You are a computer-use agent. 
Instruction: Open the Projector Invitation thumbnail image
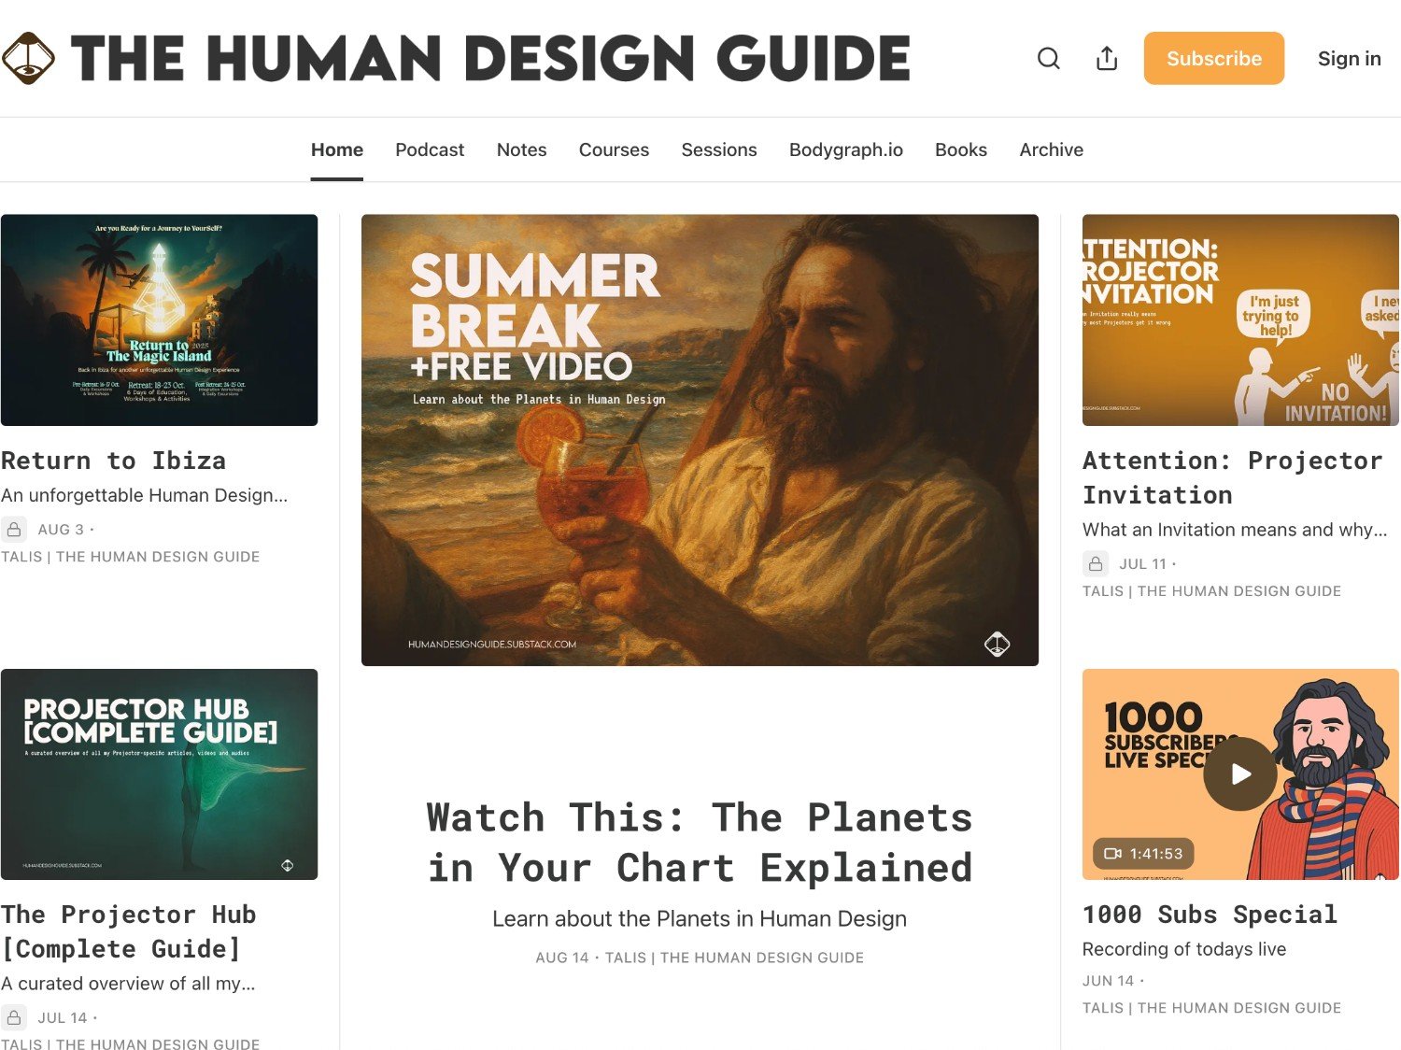coord(1240,320)
